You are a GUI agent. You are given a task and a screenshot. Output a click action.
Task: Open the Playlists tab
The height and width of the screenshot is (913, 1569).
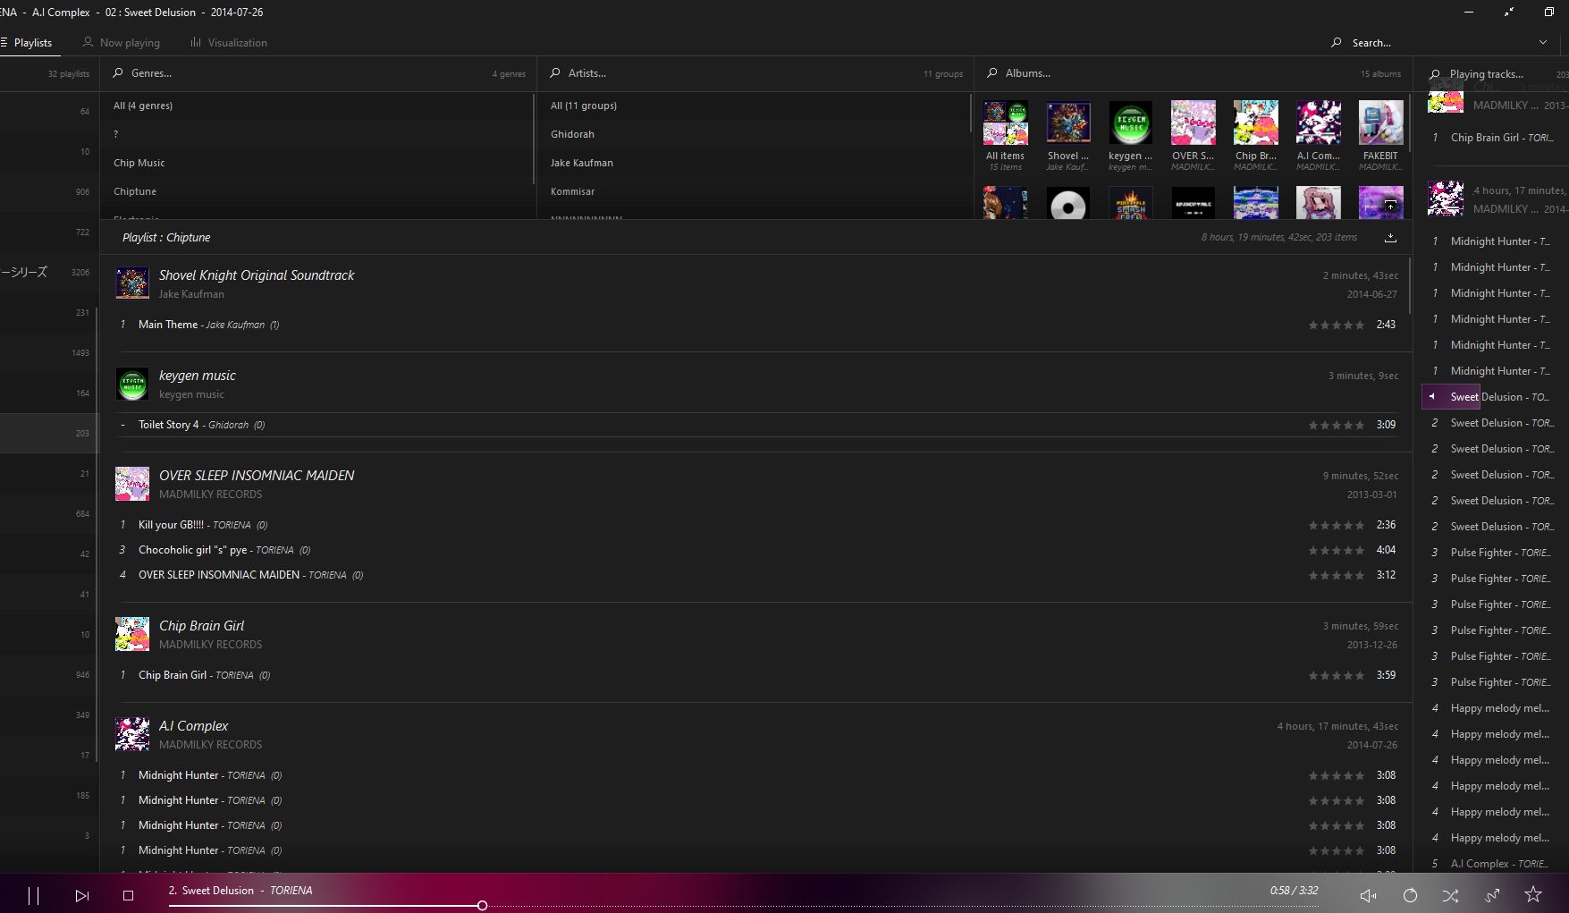click(33, 42)
